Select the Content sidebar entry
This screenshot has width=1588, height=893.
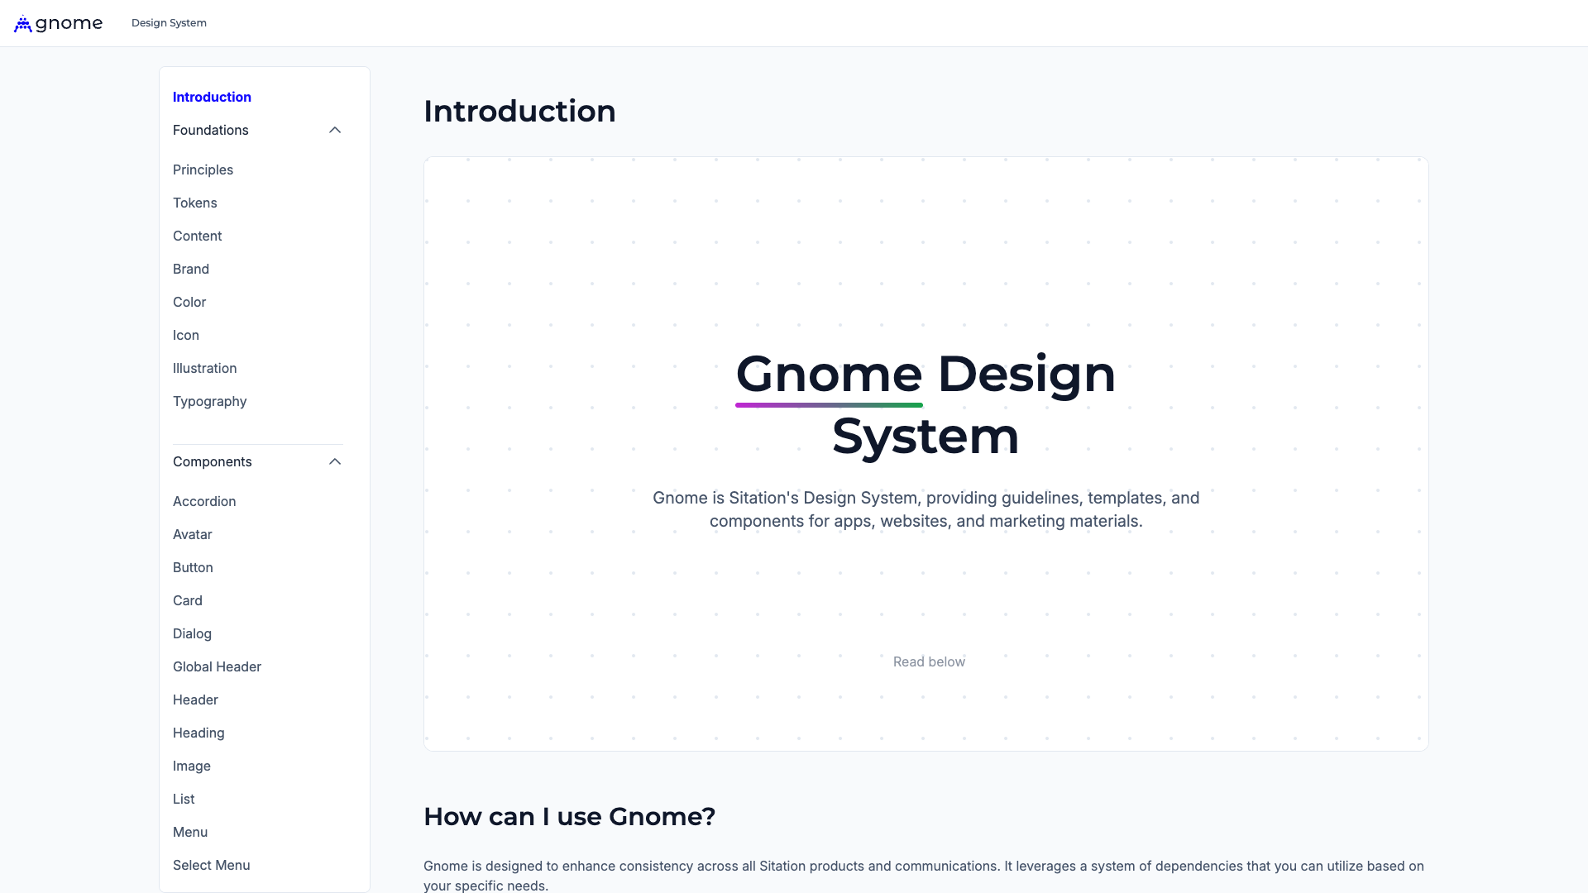(197, 236)
